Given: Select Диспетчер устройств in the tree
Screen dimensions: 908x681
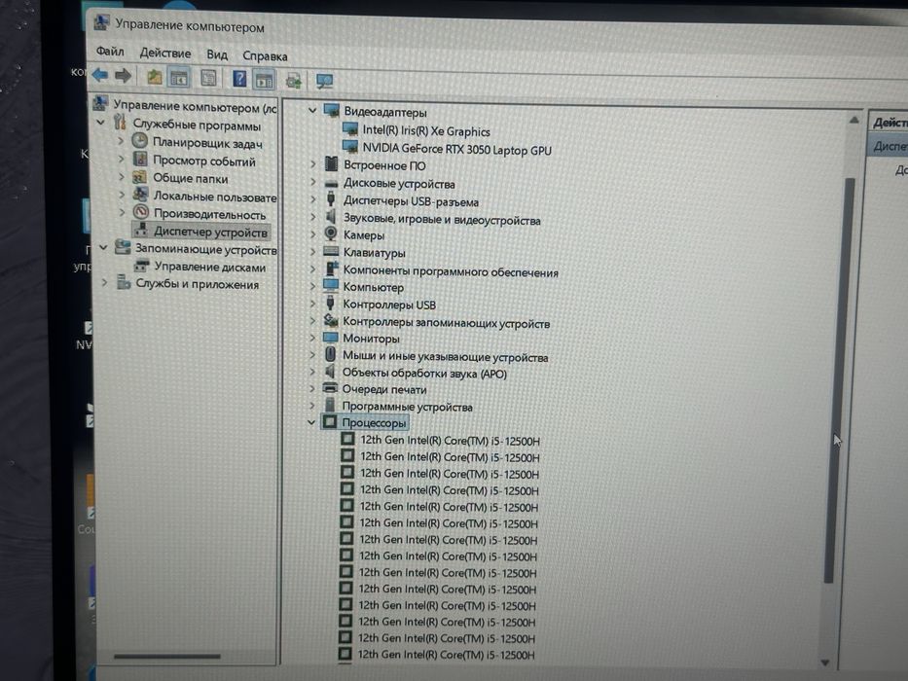Looking at the screenshot, I should [x=210, y=233].
